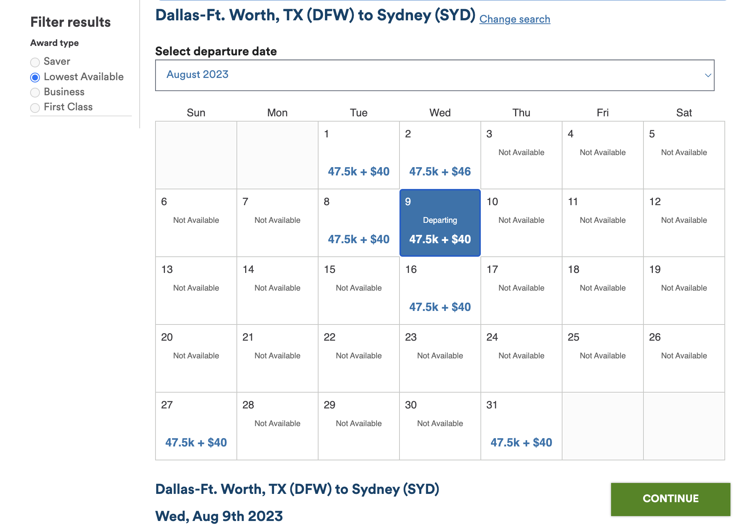The image size is (747, 527).
Task: Click the August 28 Monday cell
Action: tap(277, 426)
